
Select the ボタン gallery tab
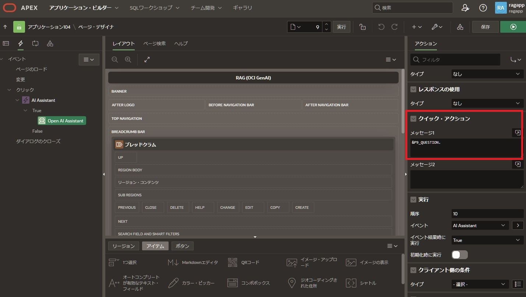(x=183, y=246)
